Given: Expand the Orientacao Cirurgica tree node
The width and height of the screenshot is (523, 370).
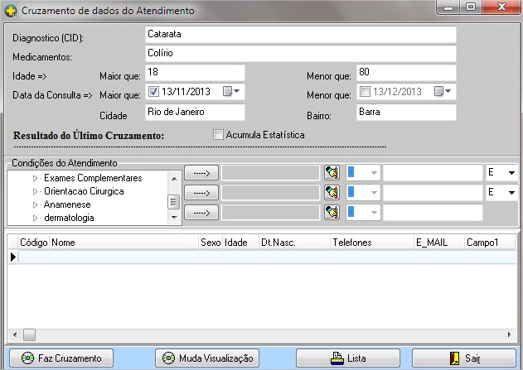Looking at the screenshot, I should tap(35, 191).
